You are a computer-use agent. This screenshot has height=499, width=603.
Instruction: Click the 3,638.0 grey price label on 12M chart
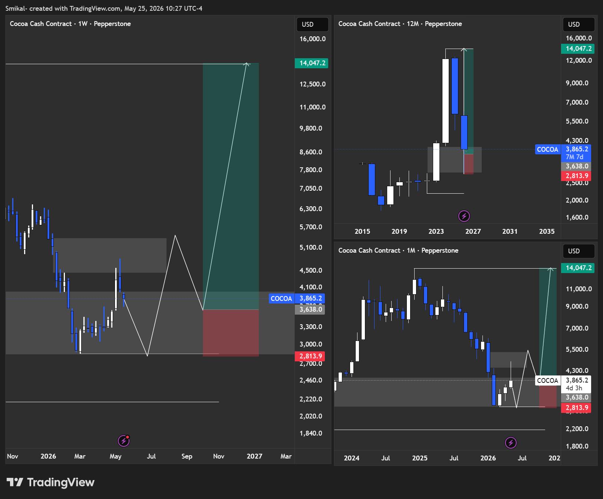[576, 166]
